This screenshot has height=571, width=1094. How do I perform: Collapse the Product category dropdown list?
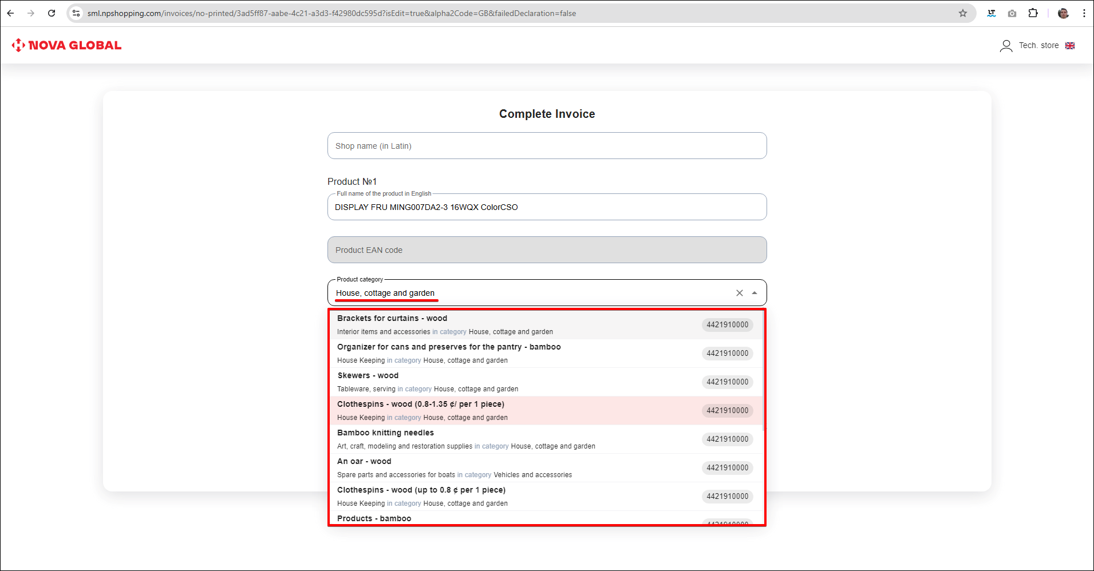click(755, 293)
